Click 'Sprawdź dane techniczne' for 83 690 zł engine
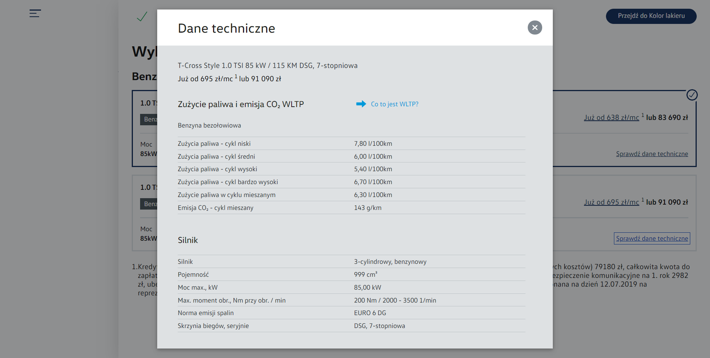Screen dimensions: 710x358 652,154
